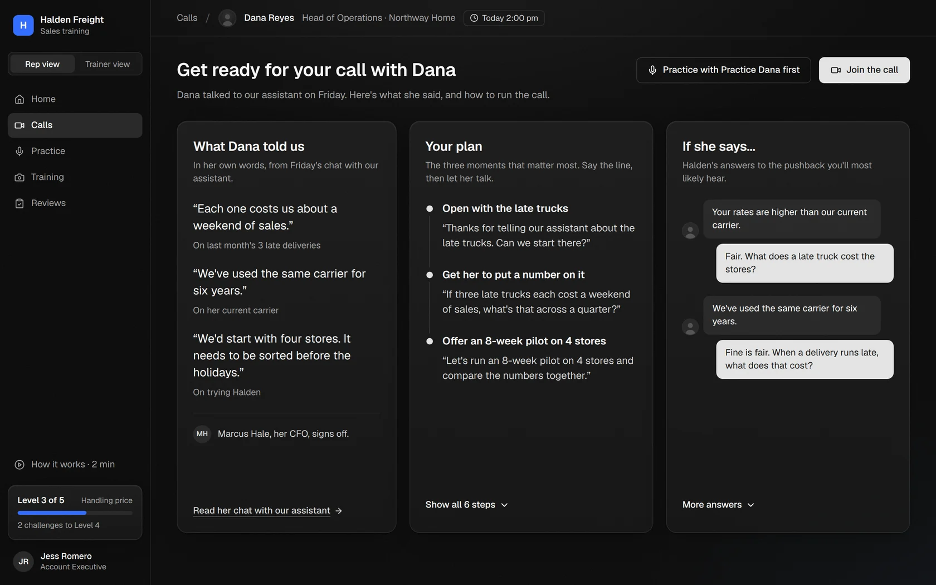936x585 pixels.
Task: Click avatar beside 'same carrier for six years' bubble
Action: click(690, 326)
